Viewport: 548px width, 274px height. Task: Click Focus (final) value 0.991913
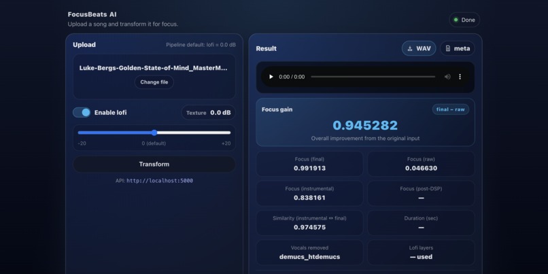click(309, 168)
